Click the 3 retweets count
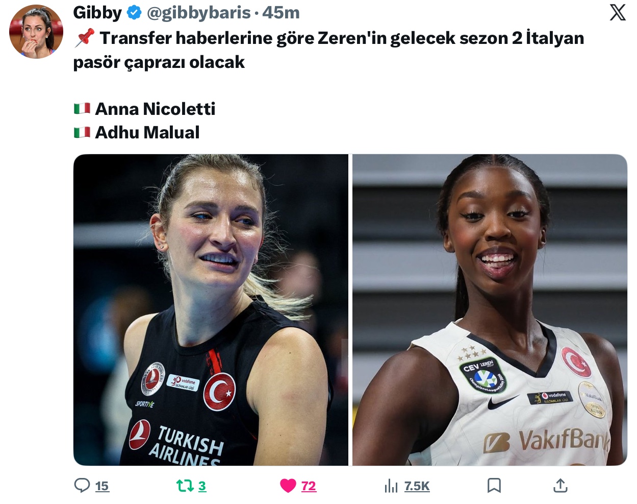Image resolution: width=637 pixels, height=504 pixels. tap(202, 486)
